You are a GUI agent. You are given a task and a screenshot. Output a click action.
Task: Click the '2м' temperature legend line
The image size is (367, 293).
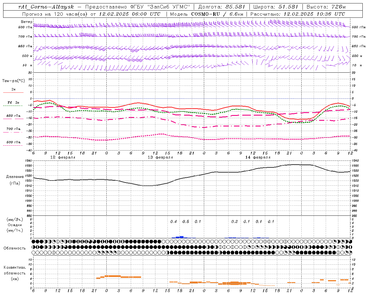pyautogui.click(x=13, y=92)
